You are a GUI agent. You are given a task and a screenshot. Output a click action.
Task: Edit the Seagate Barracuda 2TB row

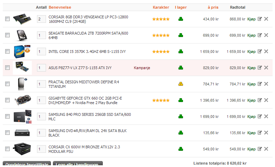click(x=260, y=35)
